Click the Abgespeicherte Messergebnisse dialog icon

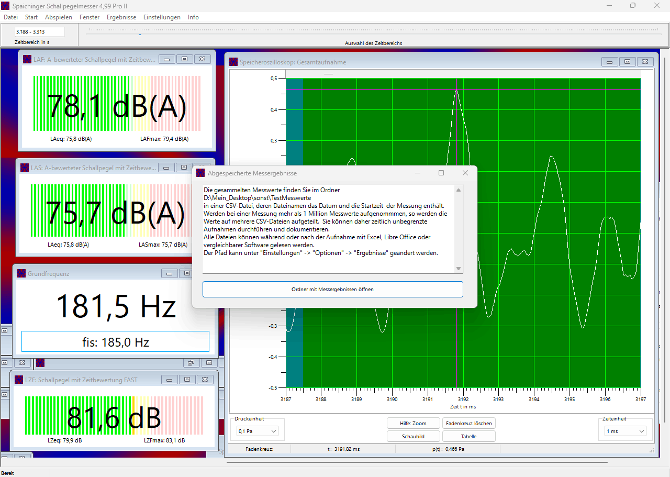pyautogui.click(x=200, y=173)
